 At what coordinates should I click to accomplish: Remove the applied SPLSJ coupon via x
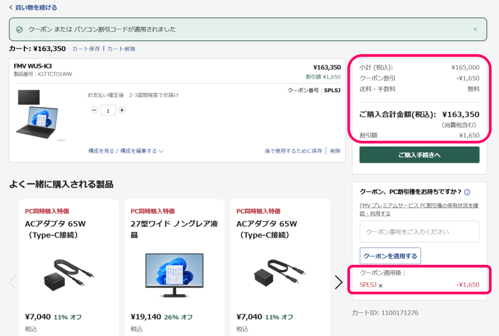pos(380,286)
